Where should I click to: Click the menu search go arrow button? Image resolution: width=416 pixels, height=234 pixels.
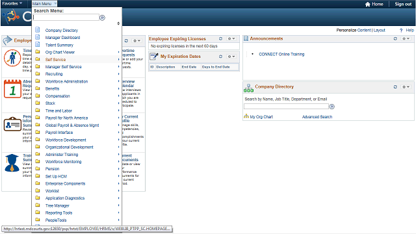[102, 18]
